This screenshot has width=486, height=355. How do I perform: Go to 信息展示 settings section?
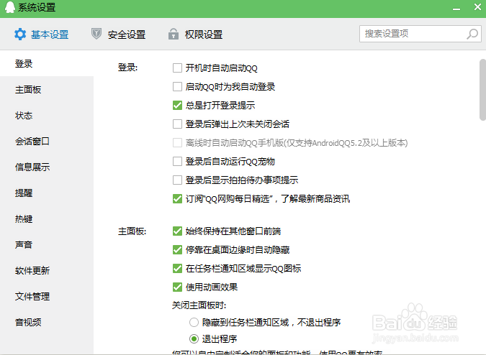click(47, 167)
